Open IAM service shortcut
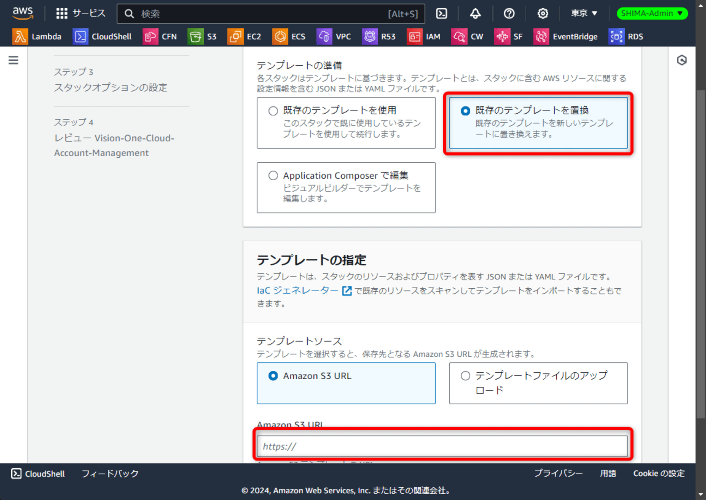The height and width of the screenshot is (500, 706). (x=424, y=36)
